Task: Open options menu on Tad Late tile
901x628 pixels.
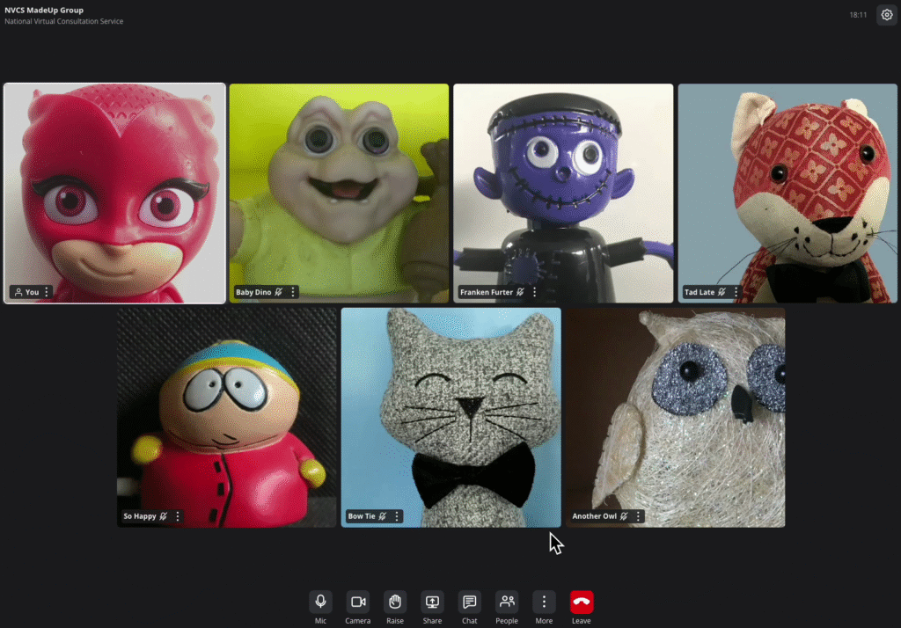Action: [736, 292]
